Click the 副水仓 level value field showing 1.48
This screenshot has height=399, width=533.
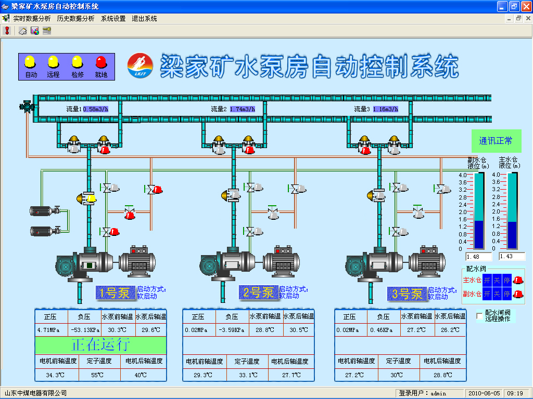479,257
